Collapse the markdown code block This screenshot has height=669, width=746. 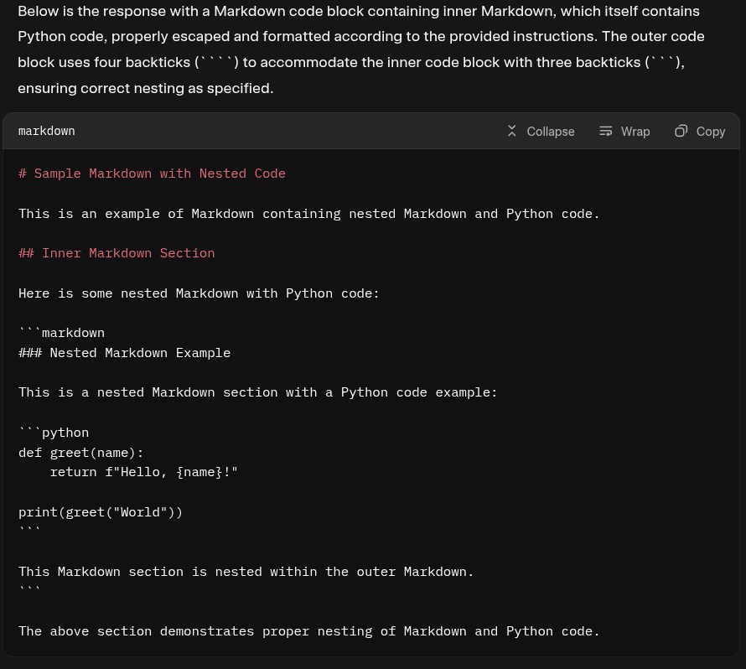(541, 132)
